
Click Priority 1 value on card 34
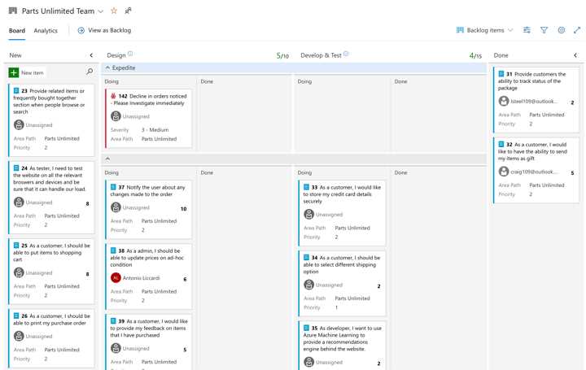[x=336, y=307]
